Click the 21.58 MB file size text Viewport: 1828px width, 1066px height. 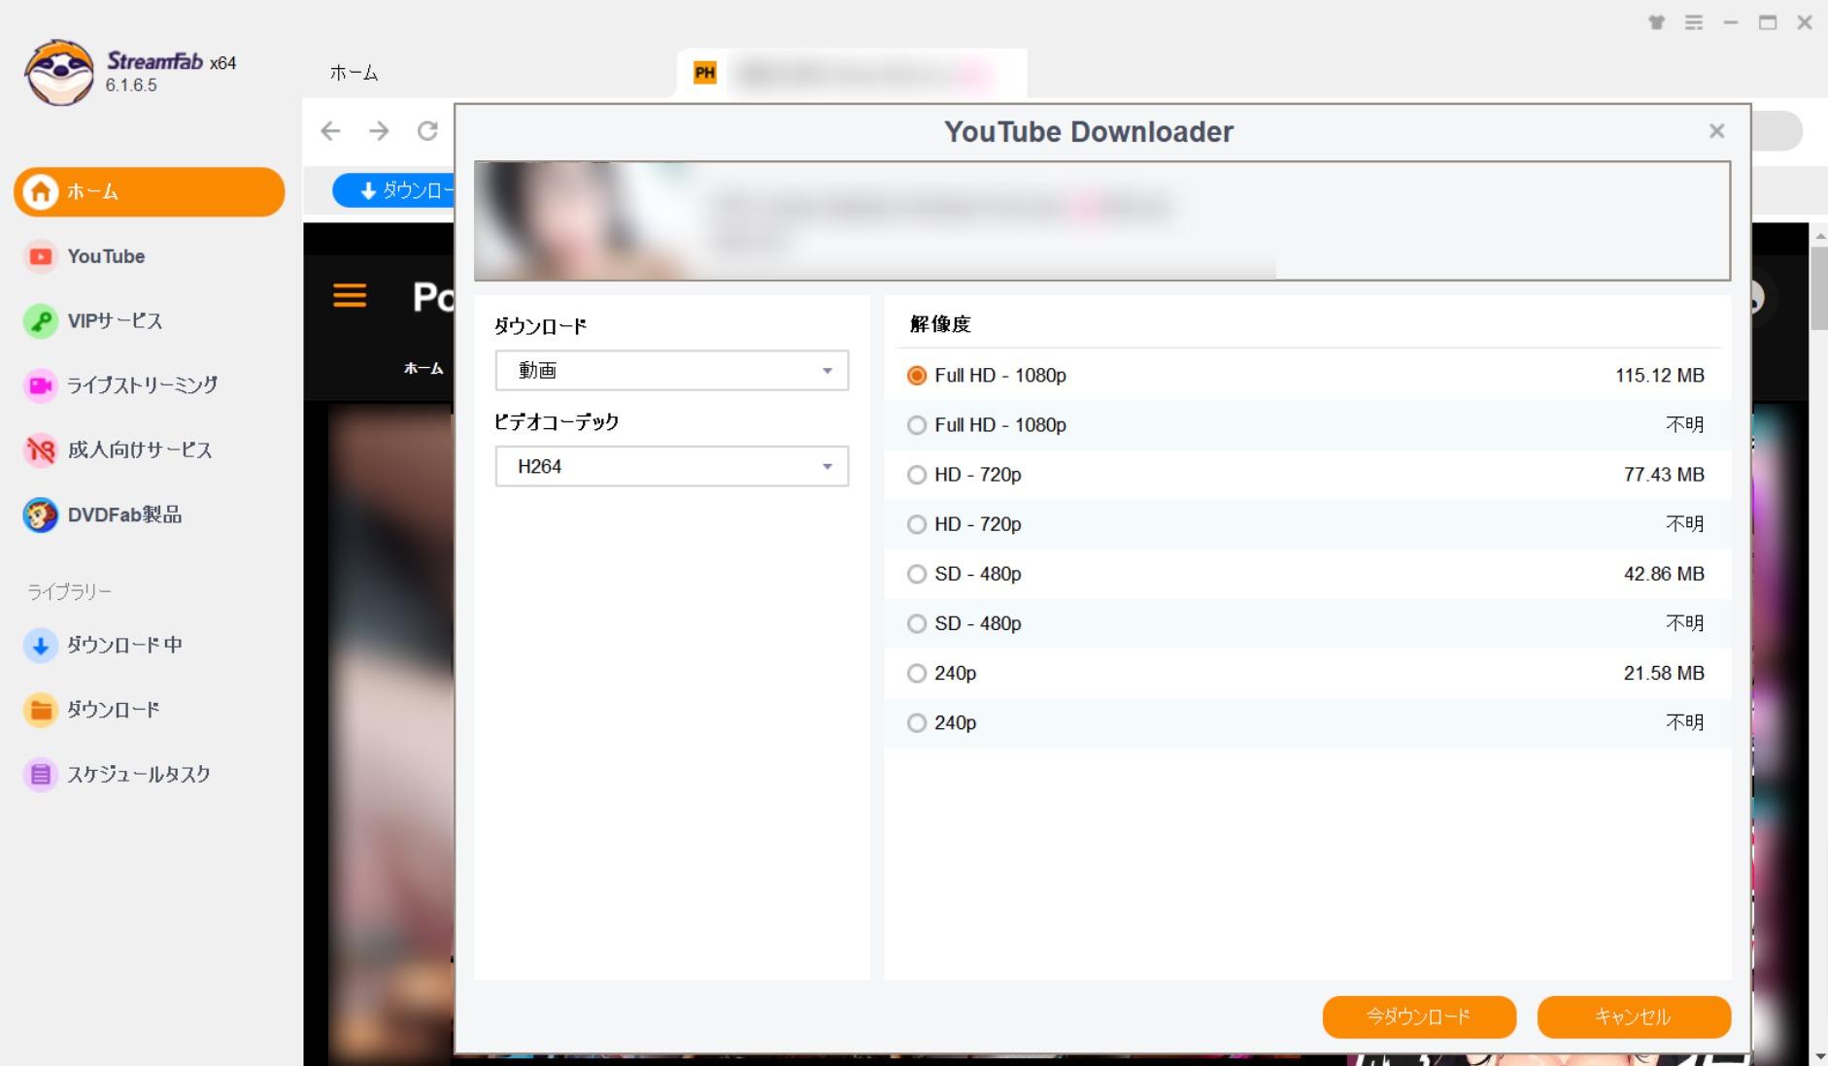pyautogui.click(x=1664, y=673)
